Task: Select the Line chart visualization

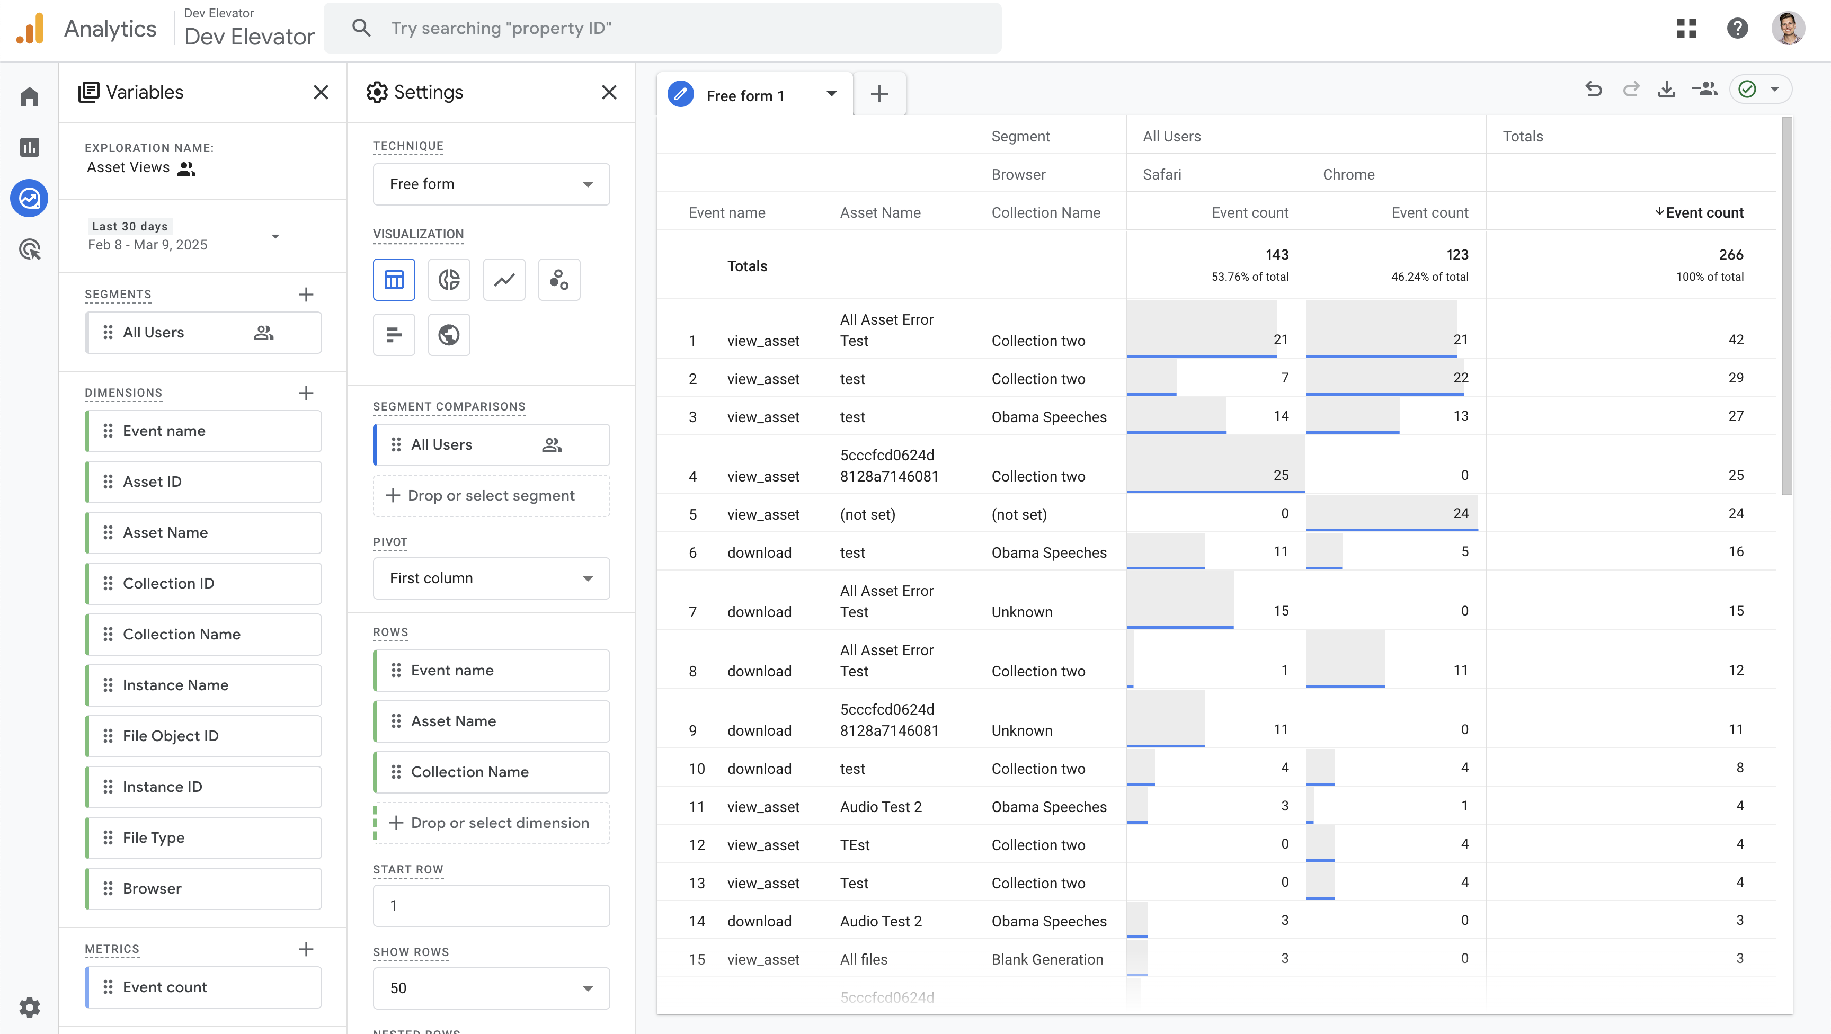Action: [504, 279]
